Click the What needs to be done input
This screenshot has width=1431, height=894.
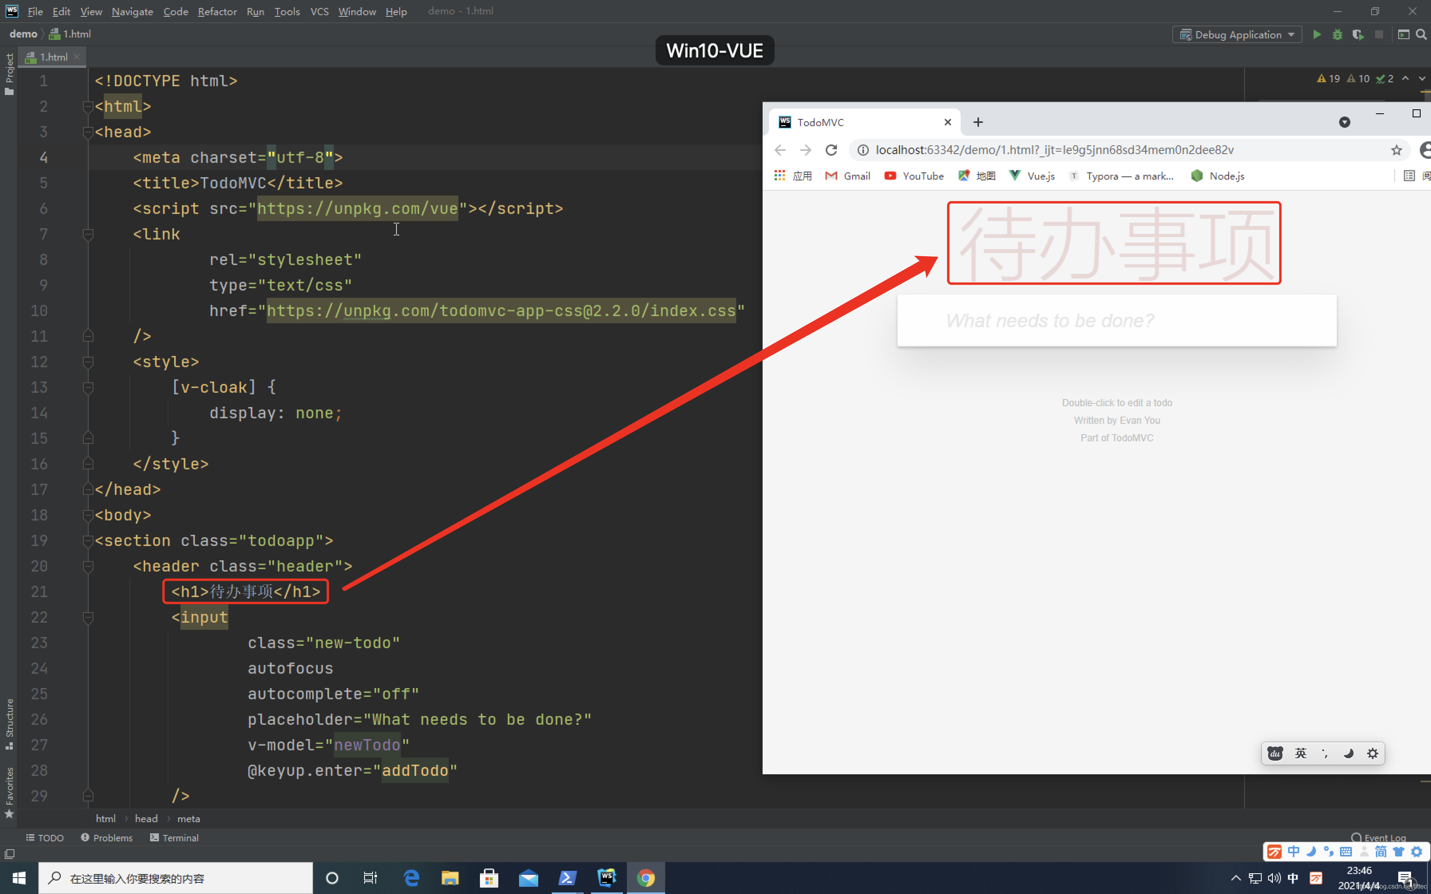(x=1116, y=320)
